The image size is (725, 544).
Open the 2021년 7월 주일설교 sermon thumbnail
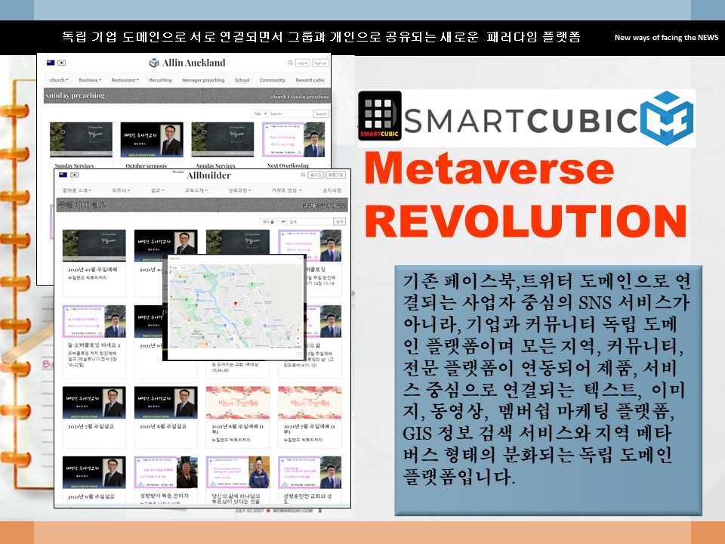click(x=94, y=403)
